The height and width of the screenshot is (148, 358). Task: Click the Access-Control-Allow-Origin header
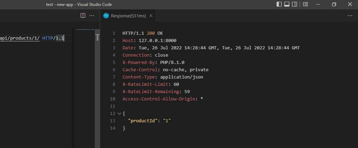pos(163,99)
